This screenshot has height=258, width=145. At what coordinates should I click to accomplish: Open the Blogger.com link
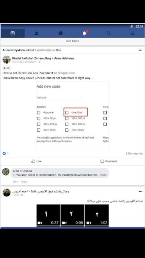click(x=66, y=73)
